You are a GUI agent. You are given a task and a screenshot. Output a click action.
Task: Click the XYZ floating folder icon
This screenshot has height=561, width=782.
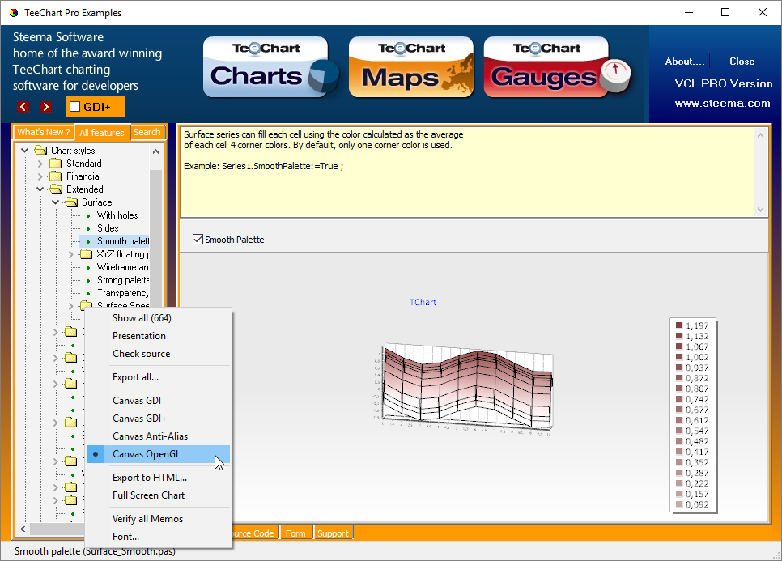pyautogui.click(x=87, y=254)
